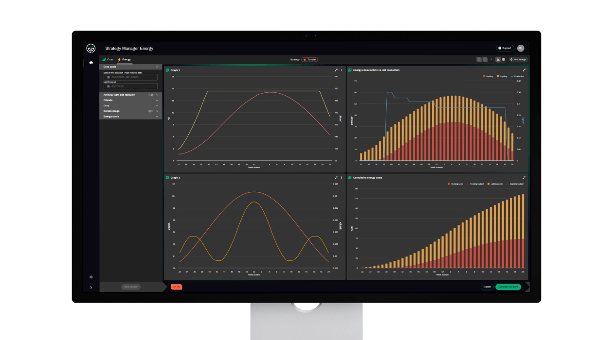This screenshot has width=613, height=340.
Task: Toggle the Screen usage switch
Action: tap(151, 111)
